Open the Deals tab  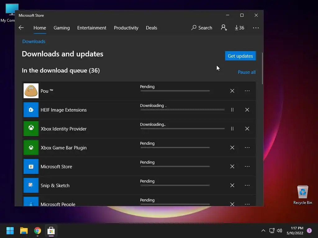(152, 28)
